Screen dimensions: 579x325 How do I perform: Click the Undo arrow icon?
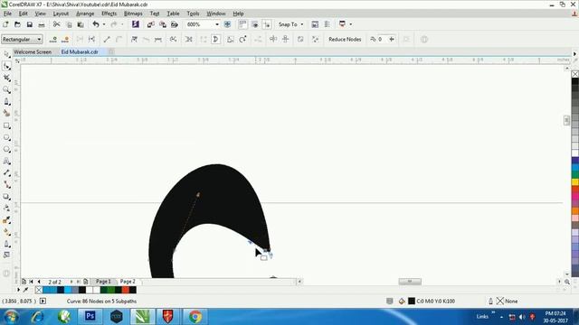[x=96, y=24]
